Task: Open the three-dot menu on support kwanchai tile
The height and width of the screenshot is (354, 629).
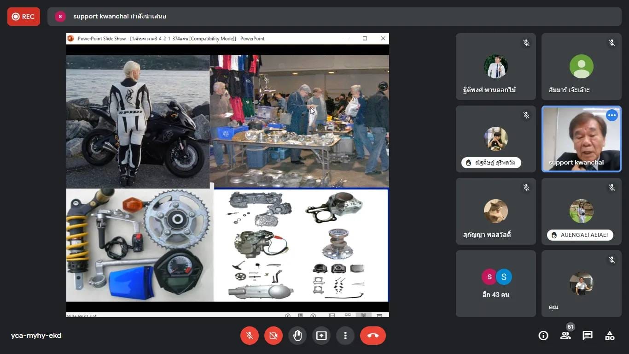Action: pos(612,115)
